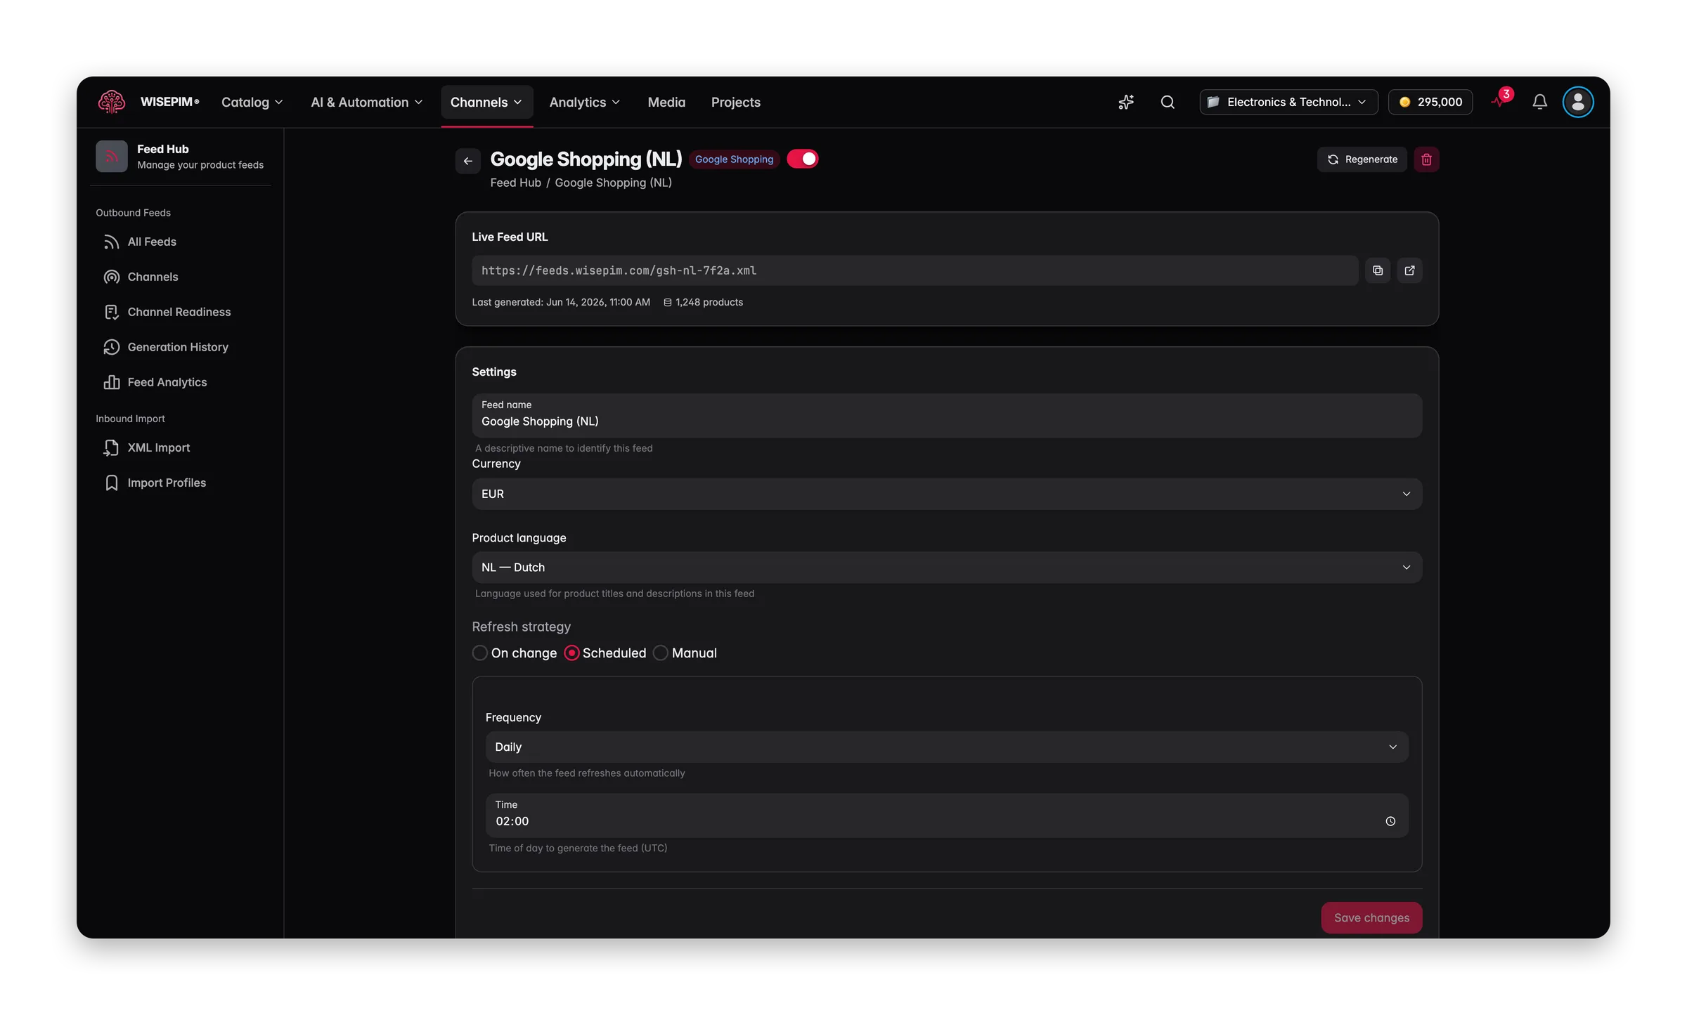The width and height of the screenshot is (1687, 1015).
Task: Open the Analytics menu
Action: pyautogui.click(x=585, y=102)
